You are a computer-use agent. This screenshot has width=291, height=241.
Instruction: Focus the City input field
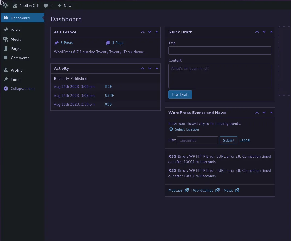pos(198,140)
